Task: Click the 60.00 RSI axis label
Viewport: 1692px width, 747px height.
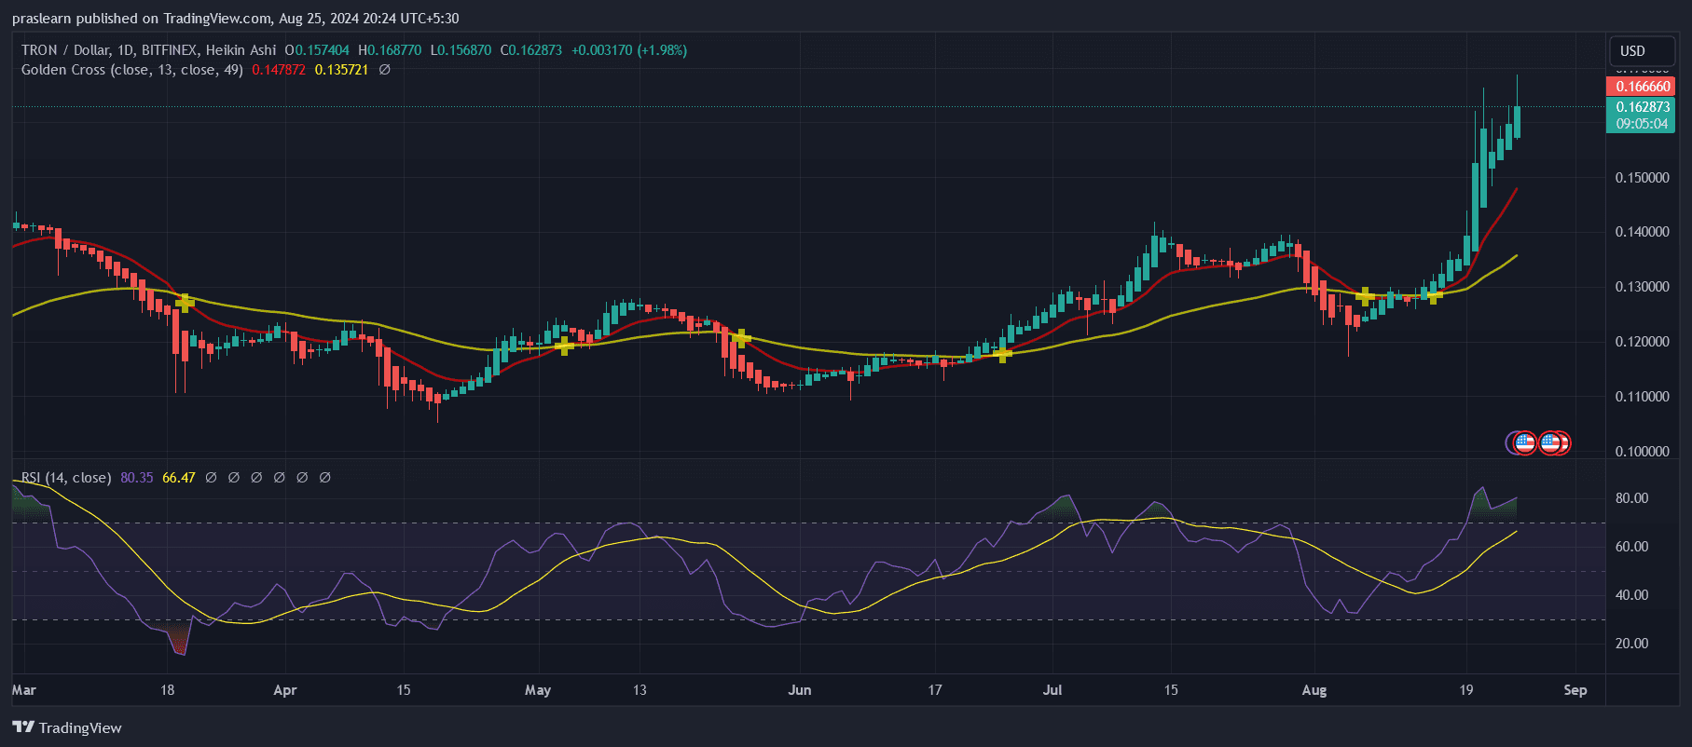Action: click(x=1631, y=547)
